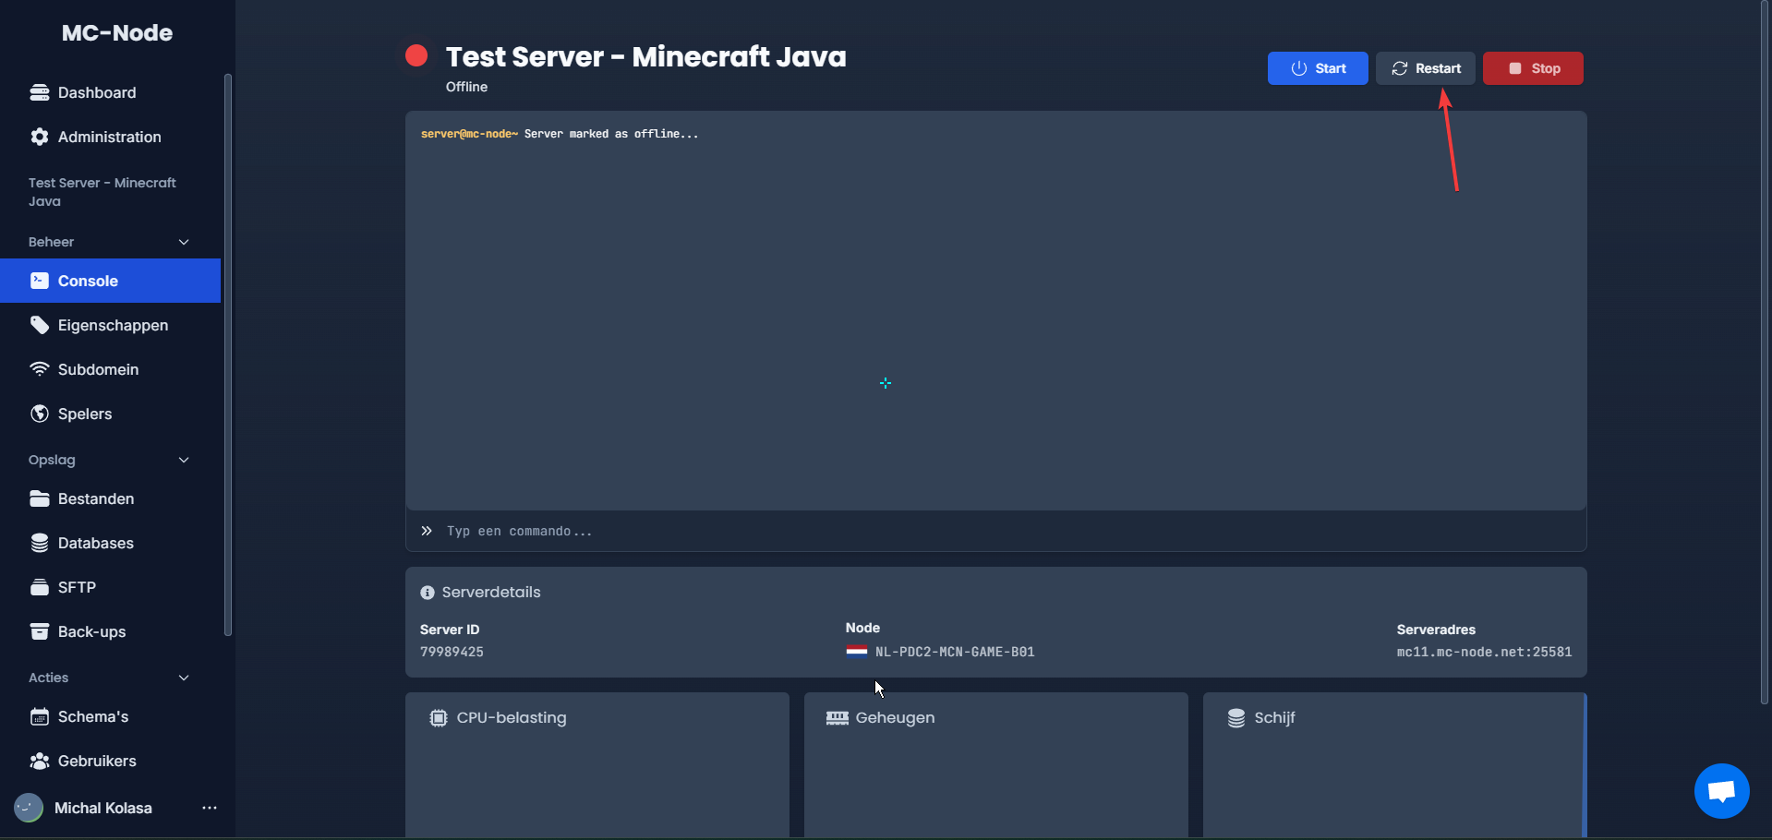Image resolution: width=1772 pixels, height=840 pixels.
Task: Navigate to Subdomein
Action: point(110,369)
